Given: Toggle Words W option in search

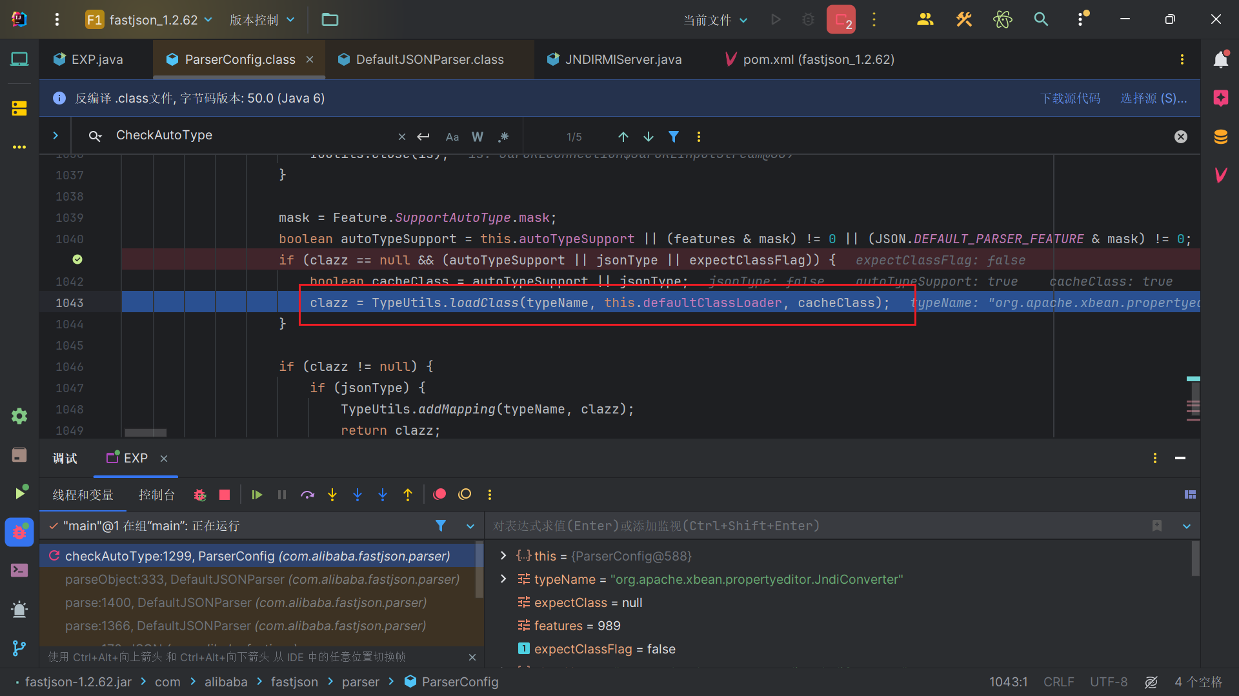Looking at the screenshot, I should (478, 137).
